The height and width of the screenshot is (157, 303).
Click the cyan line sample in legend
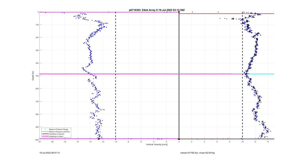tap(45, 132)
